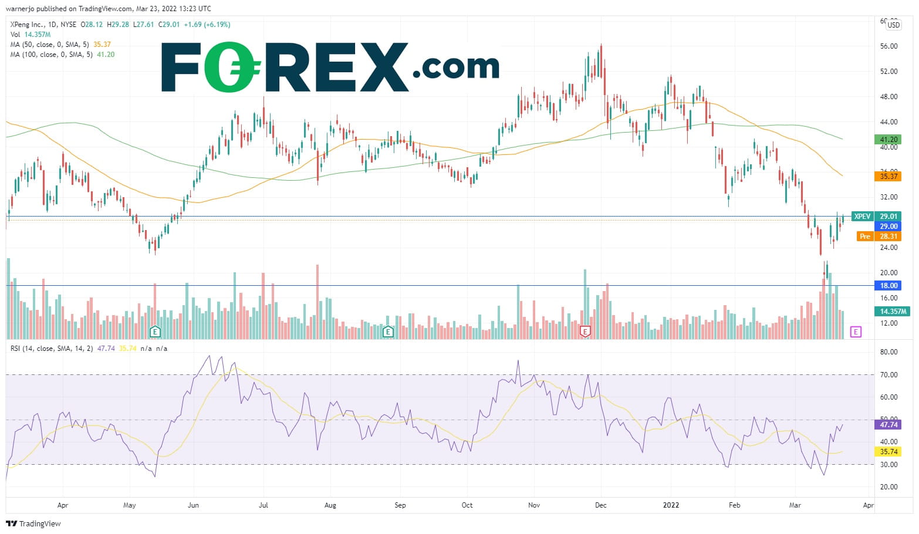Click the purple upcoming earnings marker
Viewport: 919px width, 534px height.
tap(856, 332)
